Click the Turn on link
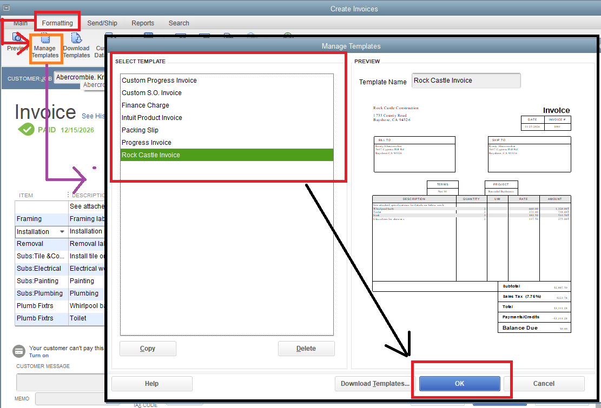The width and height of the screenshot is (601, 408). pyautogui.click(x=39, y=355)
